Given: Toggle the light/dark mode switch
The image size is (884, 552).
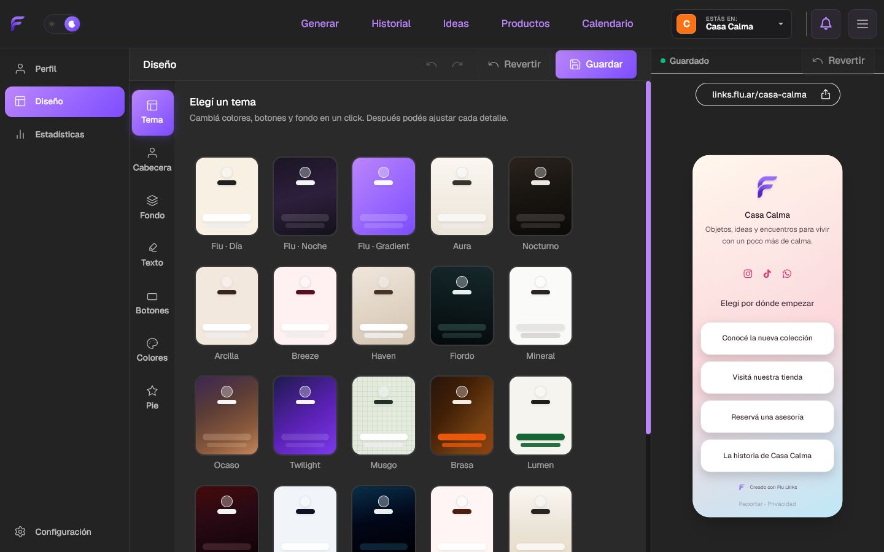Looking at the screenshot, I should (x=62, y=24).
